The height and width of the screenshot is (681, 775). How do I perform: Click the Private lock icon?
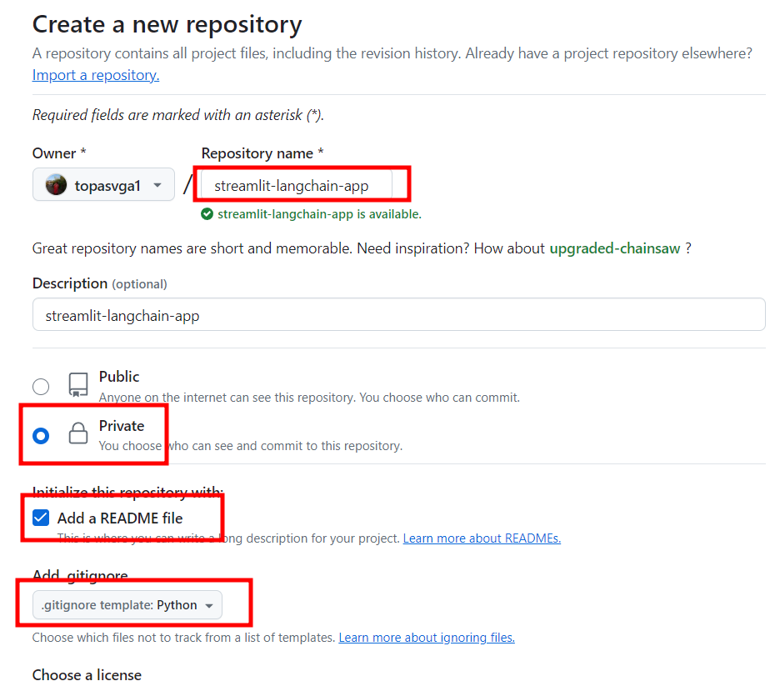click(x=78, y=433)
